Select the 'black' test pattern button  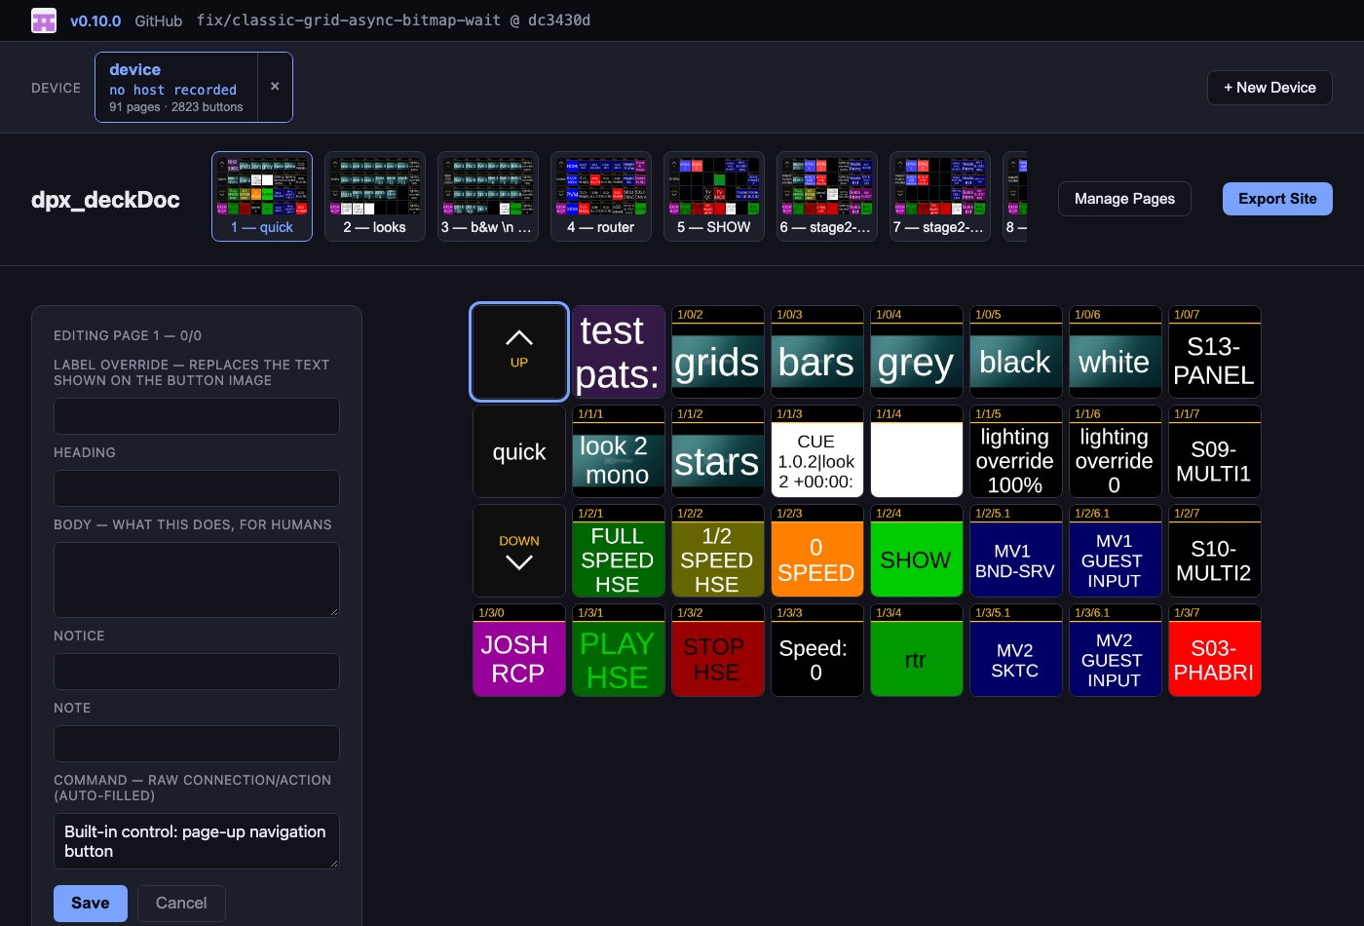[x=1015, y=352]
